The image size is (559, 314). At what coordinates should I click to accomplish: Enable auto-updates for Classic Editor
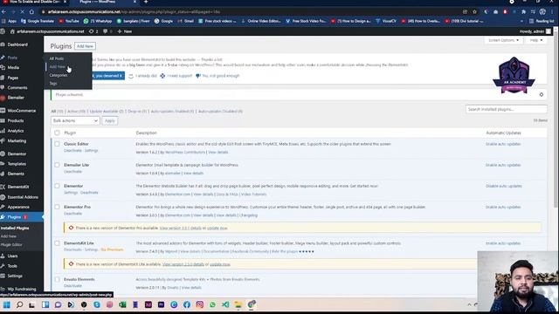[503, 144]
